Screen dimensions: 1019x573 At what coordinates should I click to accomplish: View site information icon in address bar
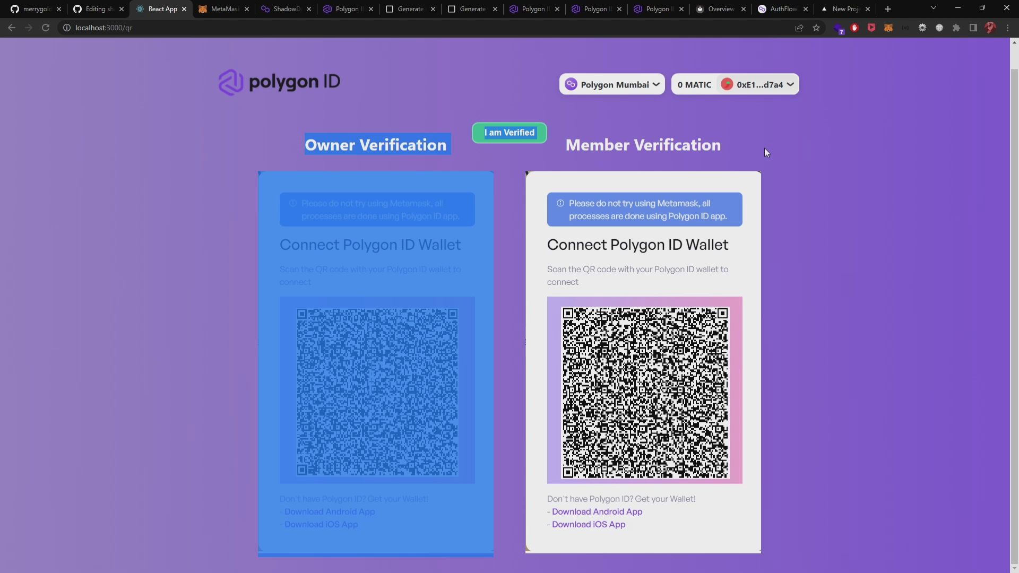(67, 28)
